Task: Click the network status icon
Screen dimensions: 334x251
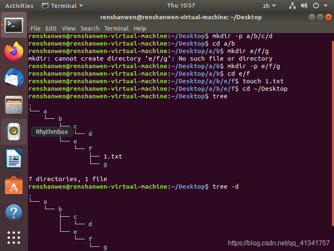Action: [x=292, y=6]
